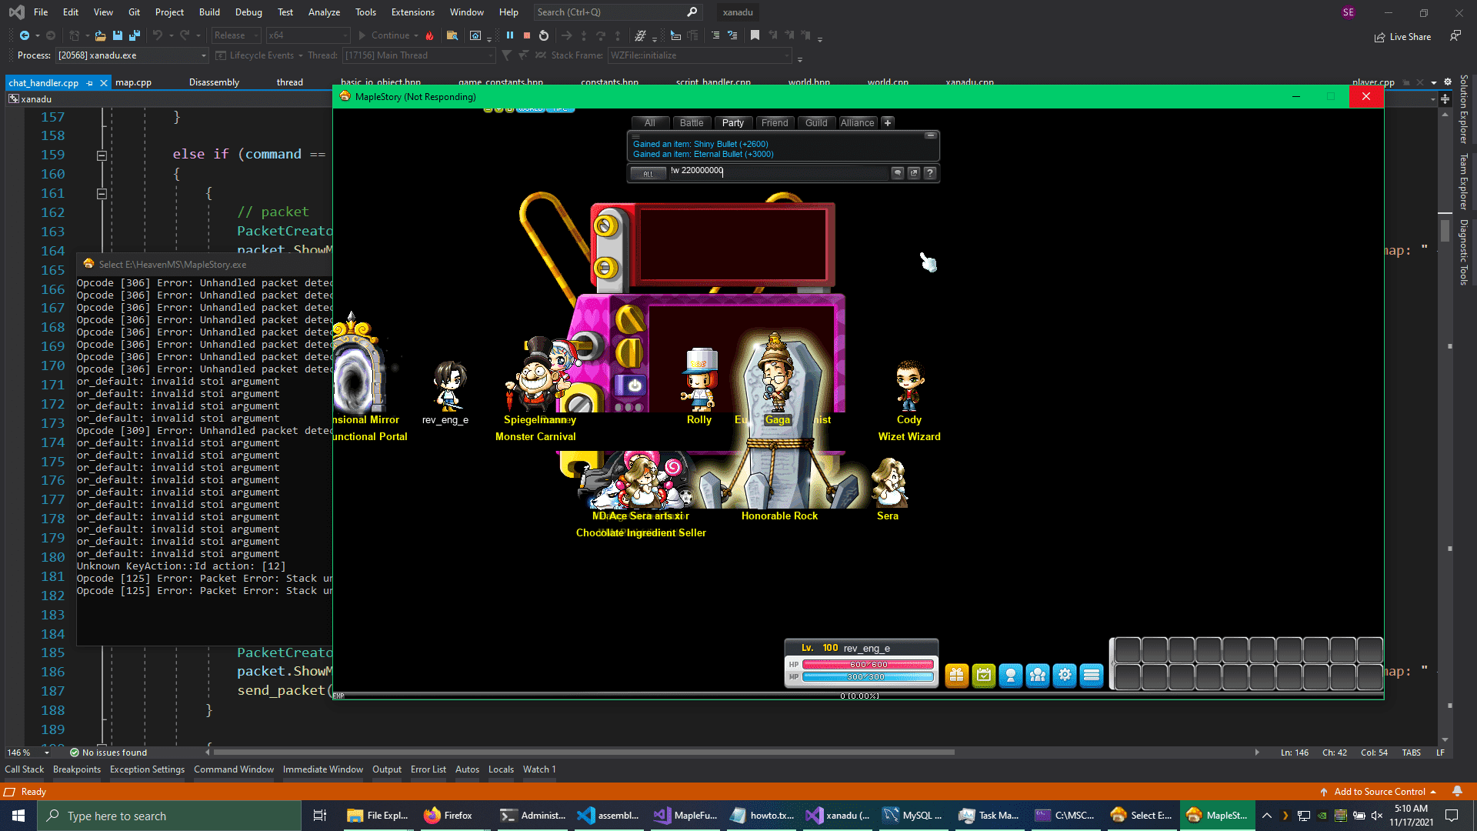Click the ALL chat target button
This screenshot has height=831, width=1477.
648,173
